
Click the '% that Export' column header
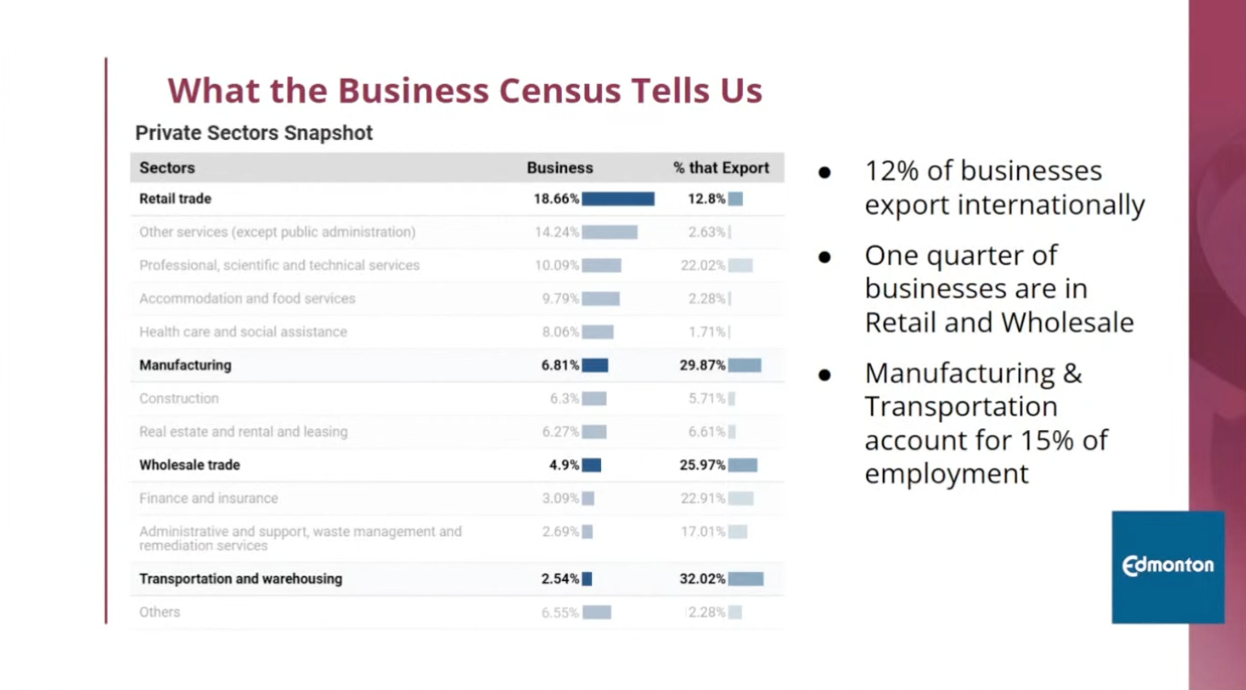(x=721, y=168)
